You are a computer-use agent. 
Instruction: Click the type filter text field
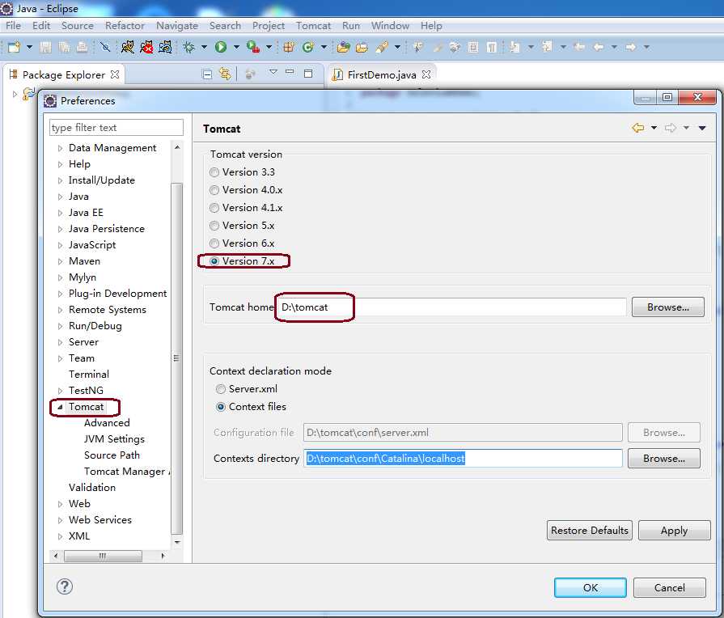116,128
